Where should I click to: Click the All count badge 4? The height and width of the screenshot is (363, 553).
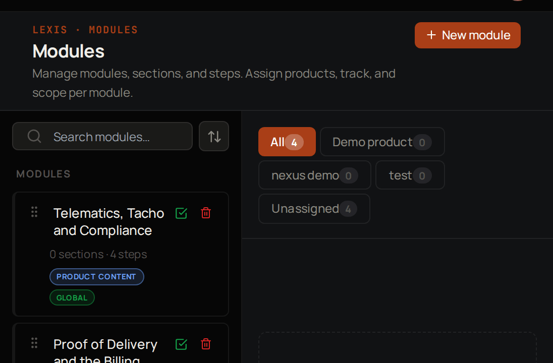tap(294, 142)
